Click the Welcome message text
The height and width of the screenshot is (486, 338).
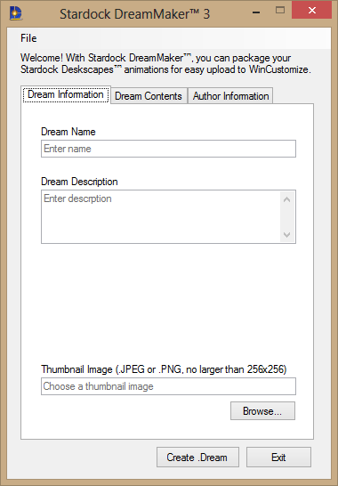(165, 63)
